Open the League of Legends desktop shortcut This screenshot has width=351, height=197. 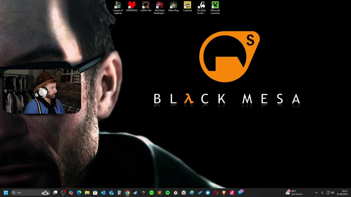[x=118, y=8]
